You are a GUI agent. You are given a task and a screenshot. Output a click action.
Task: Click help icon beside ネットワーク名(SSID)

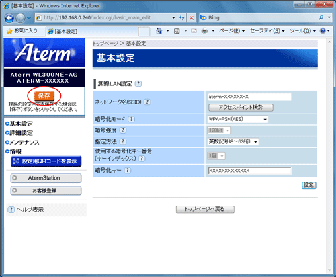tap(147, 102)
